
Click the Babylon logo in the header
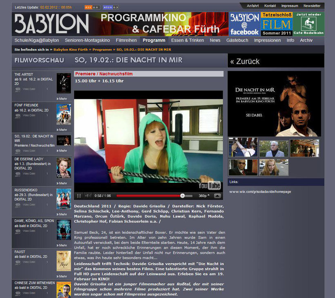(51, 24)
